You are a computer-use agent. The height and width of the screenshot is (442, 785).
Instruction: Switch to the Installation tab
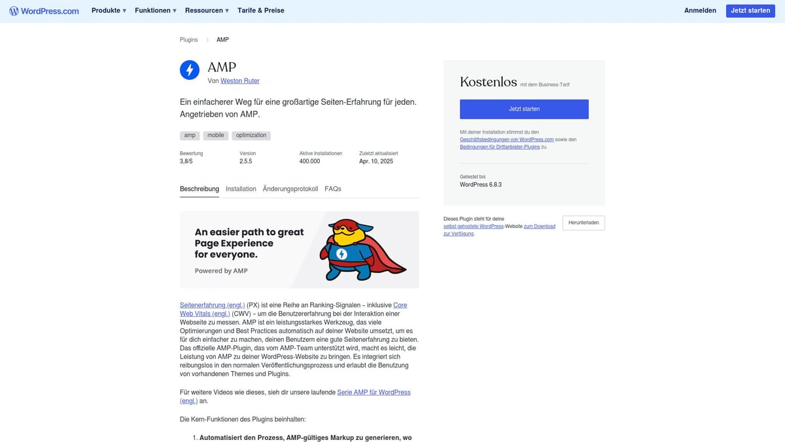pyautogui.click(x=241, y=189)
